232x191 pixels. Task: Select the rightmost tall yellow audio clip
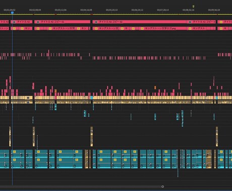tap(217, 136)
